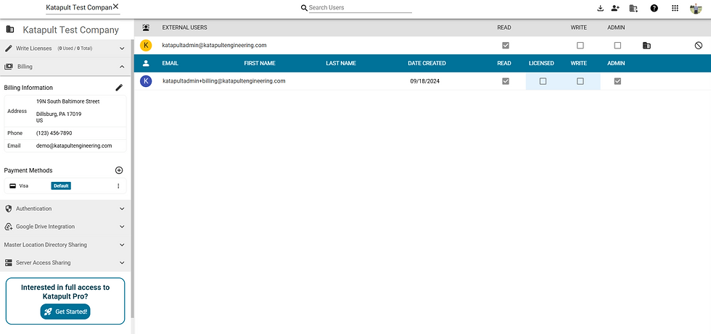The height and width of the screenshot is (334, 711).
Task: Click the add company building icon in the top bar
Action: (x=634, y=8)
